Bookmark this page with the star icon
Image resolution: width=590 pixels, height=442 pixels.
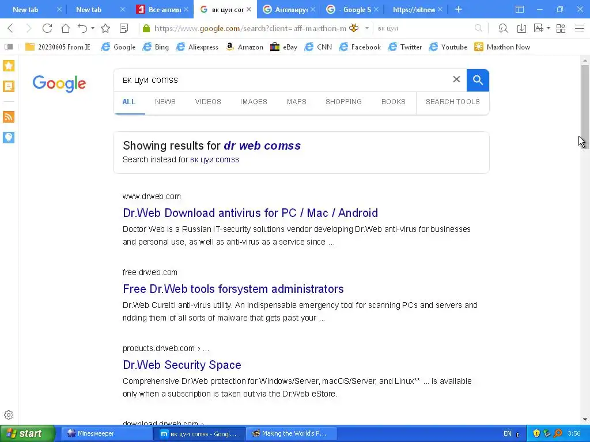pos(106,28)
